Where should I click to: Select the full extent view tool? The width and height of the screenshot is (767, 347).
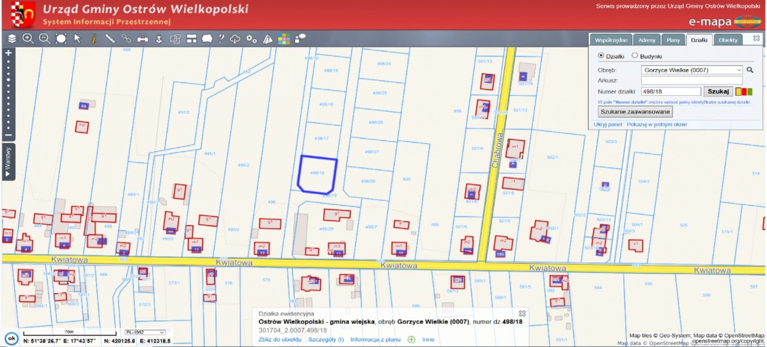coord(61,38)
